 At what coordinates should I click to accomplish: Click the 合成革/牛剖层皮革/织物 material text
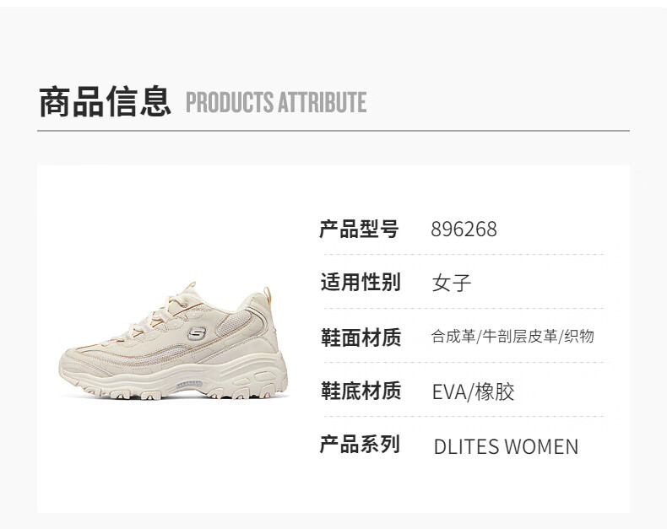(512, 337)
